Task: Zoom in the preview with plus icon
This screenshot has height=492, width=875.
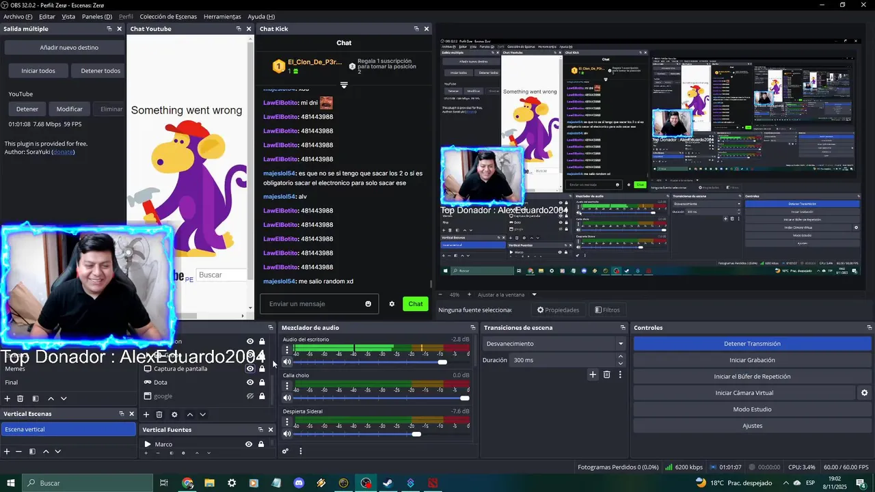Action: click(470, 295)
